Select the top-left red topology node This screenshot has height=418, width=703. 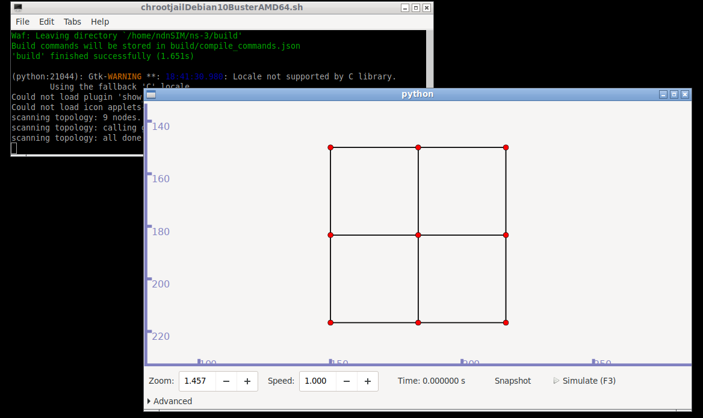[x=330, y=147]
